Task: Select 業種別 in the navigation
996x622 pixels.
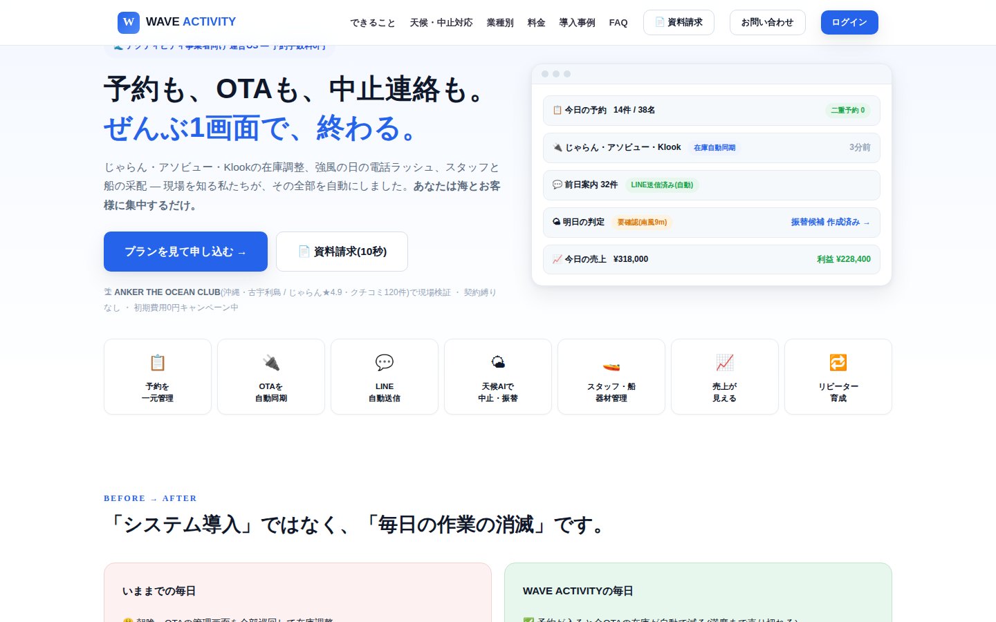Action: (500, 23)
